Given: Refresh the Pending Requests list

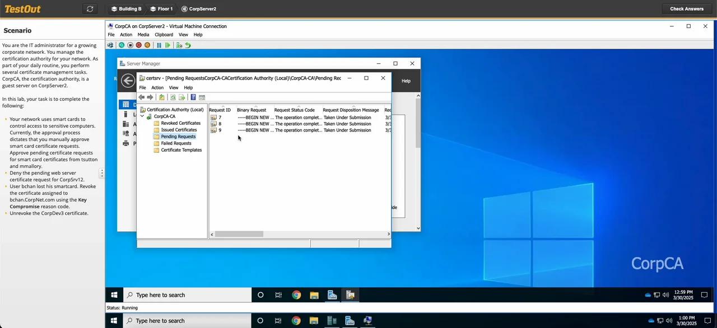Looking at the screenshot, I should click(x=173, y=97).
